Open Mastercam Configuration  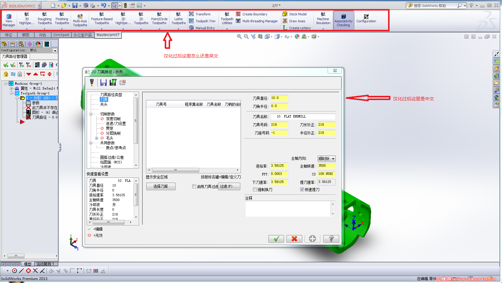(x=366, y=19)
